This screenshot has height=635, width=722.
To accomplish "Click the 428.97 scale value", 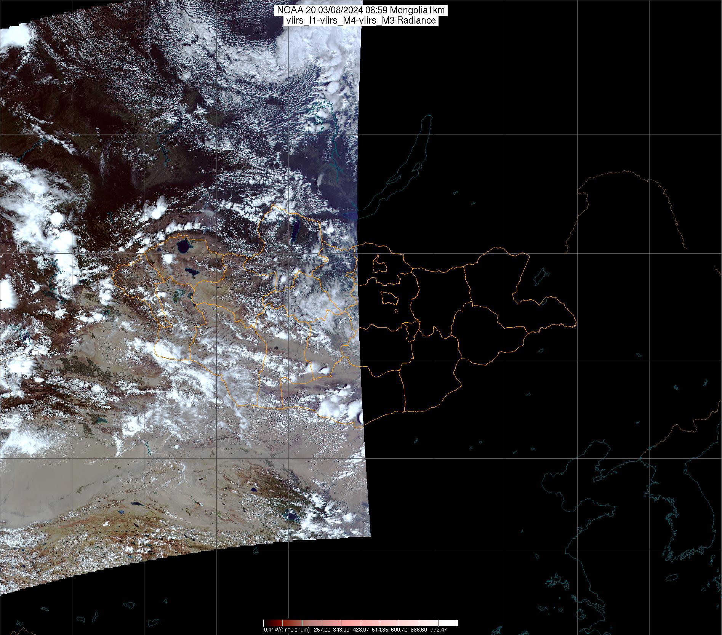I will pos(361,630).
